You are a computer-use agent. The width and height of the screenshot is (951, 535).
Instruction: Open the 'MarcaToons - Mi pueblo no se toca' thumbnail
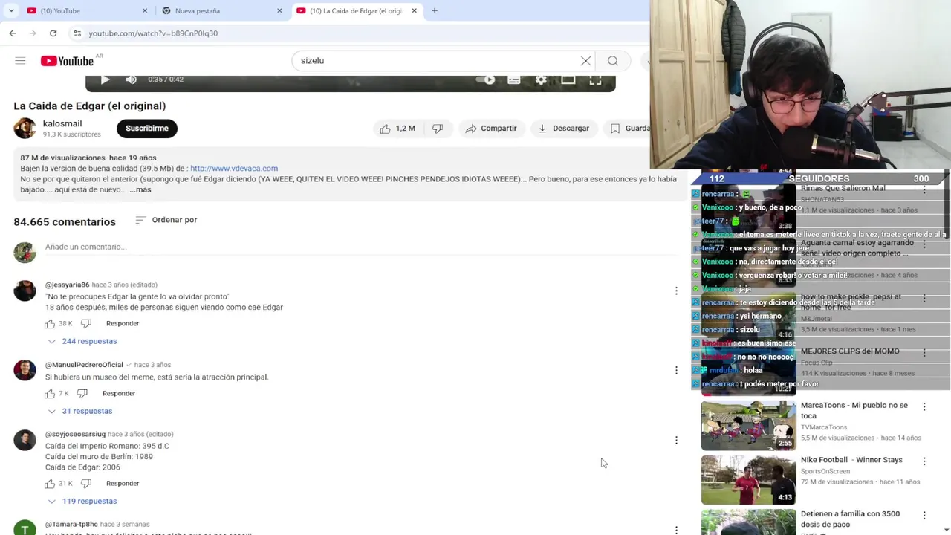tap(748, 426)
